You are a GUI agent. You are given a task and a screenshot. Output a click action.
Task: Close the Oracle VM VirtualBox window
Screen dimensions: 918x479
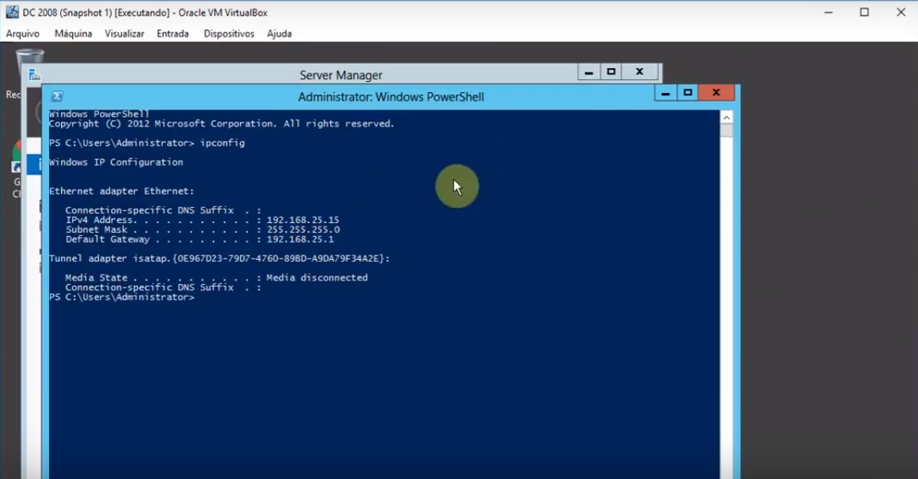pos(901,12)
